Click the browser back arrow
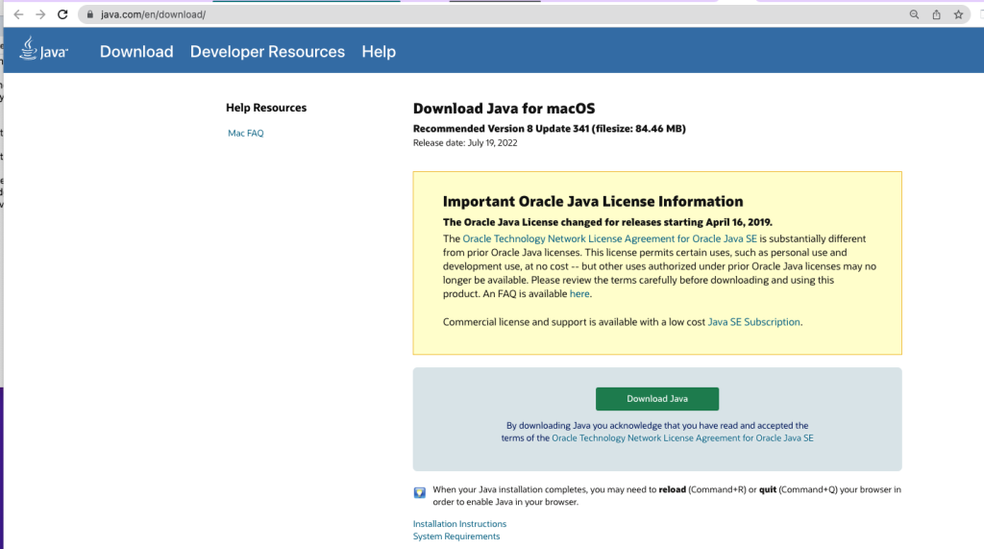 (18, 14)
